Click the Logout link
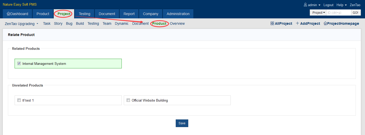This screenshot has width=365, height=135. [328, 5]
